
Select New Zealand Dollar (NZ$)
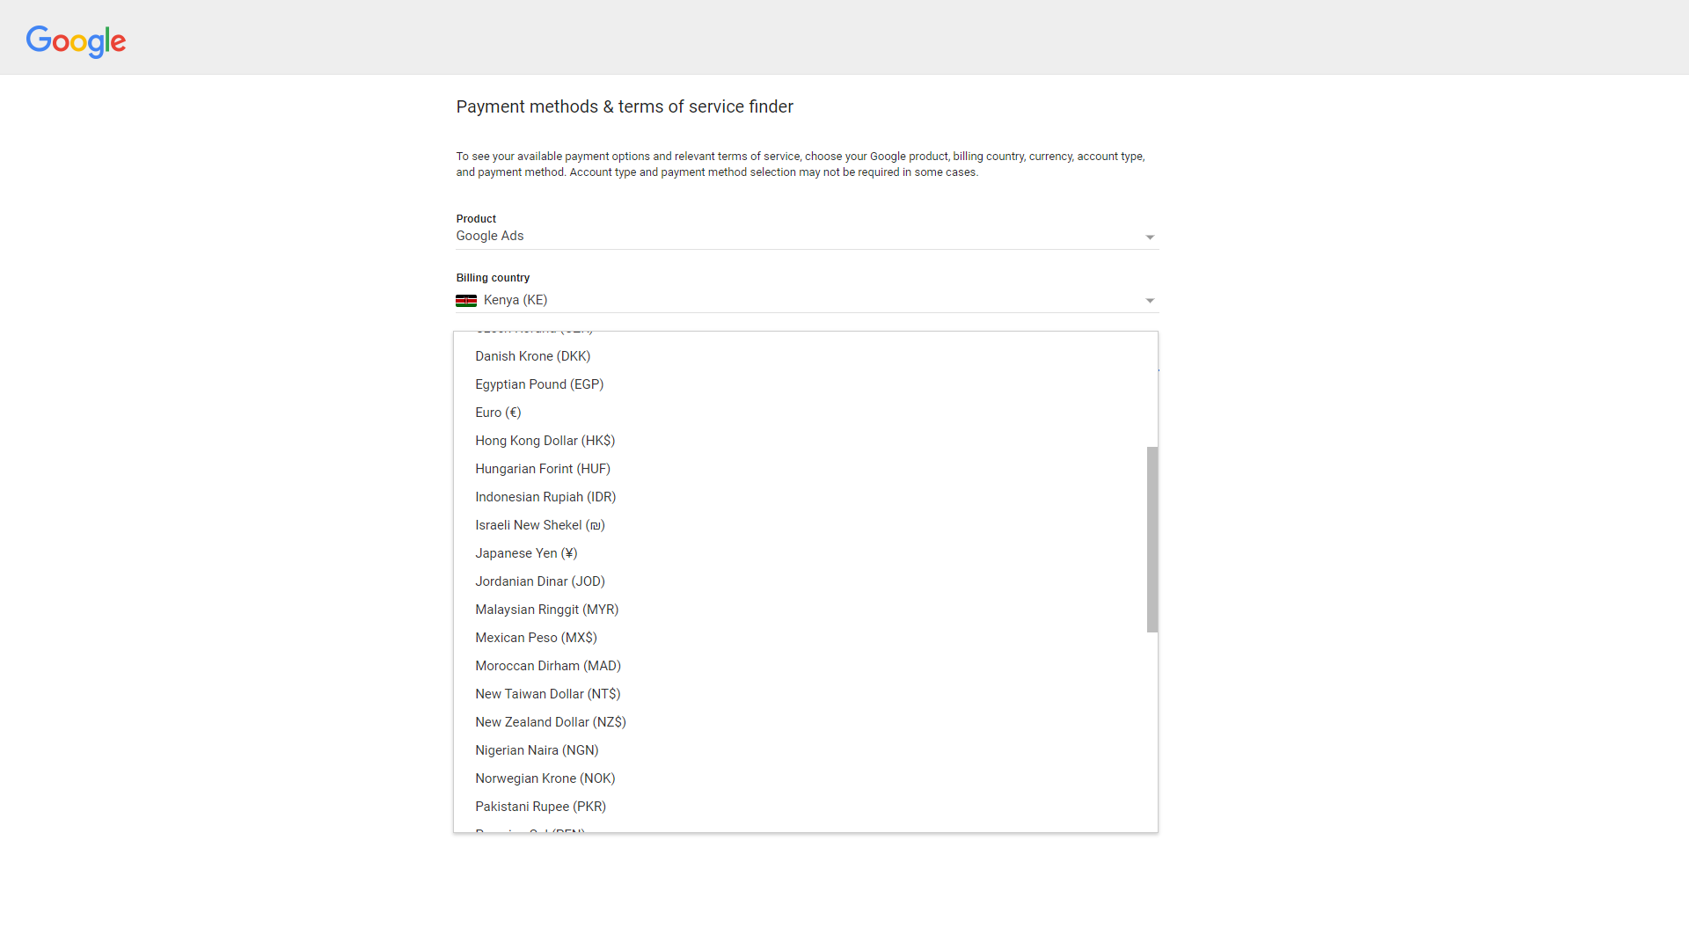[x=550, y=722]
